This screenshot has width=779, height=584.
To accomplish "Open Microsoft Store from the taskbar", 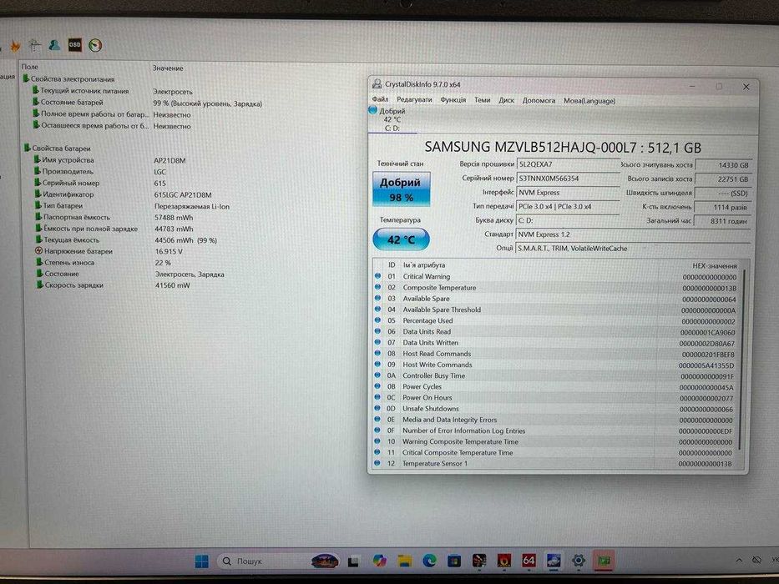I will click(453, 561).
